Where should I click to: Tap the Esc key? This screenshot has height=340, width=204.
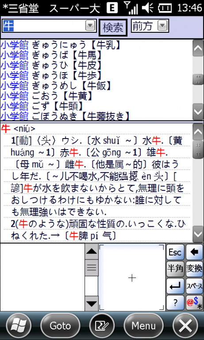[x=175, y=252]
